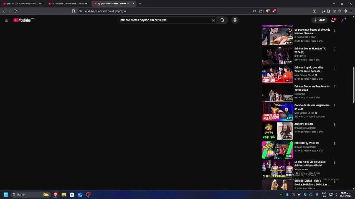
Task: Open 'Lo que no se vio de Seattle' title
Action: [310, 164]
